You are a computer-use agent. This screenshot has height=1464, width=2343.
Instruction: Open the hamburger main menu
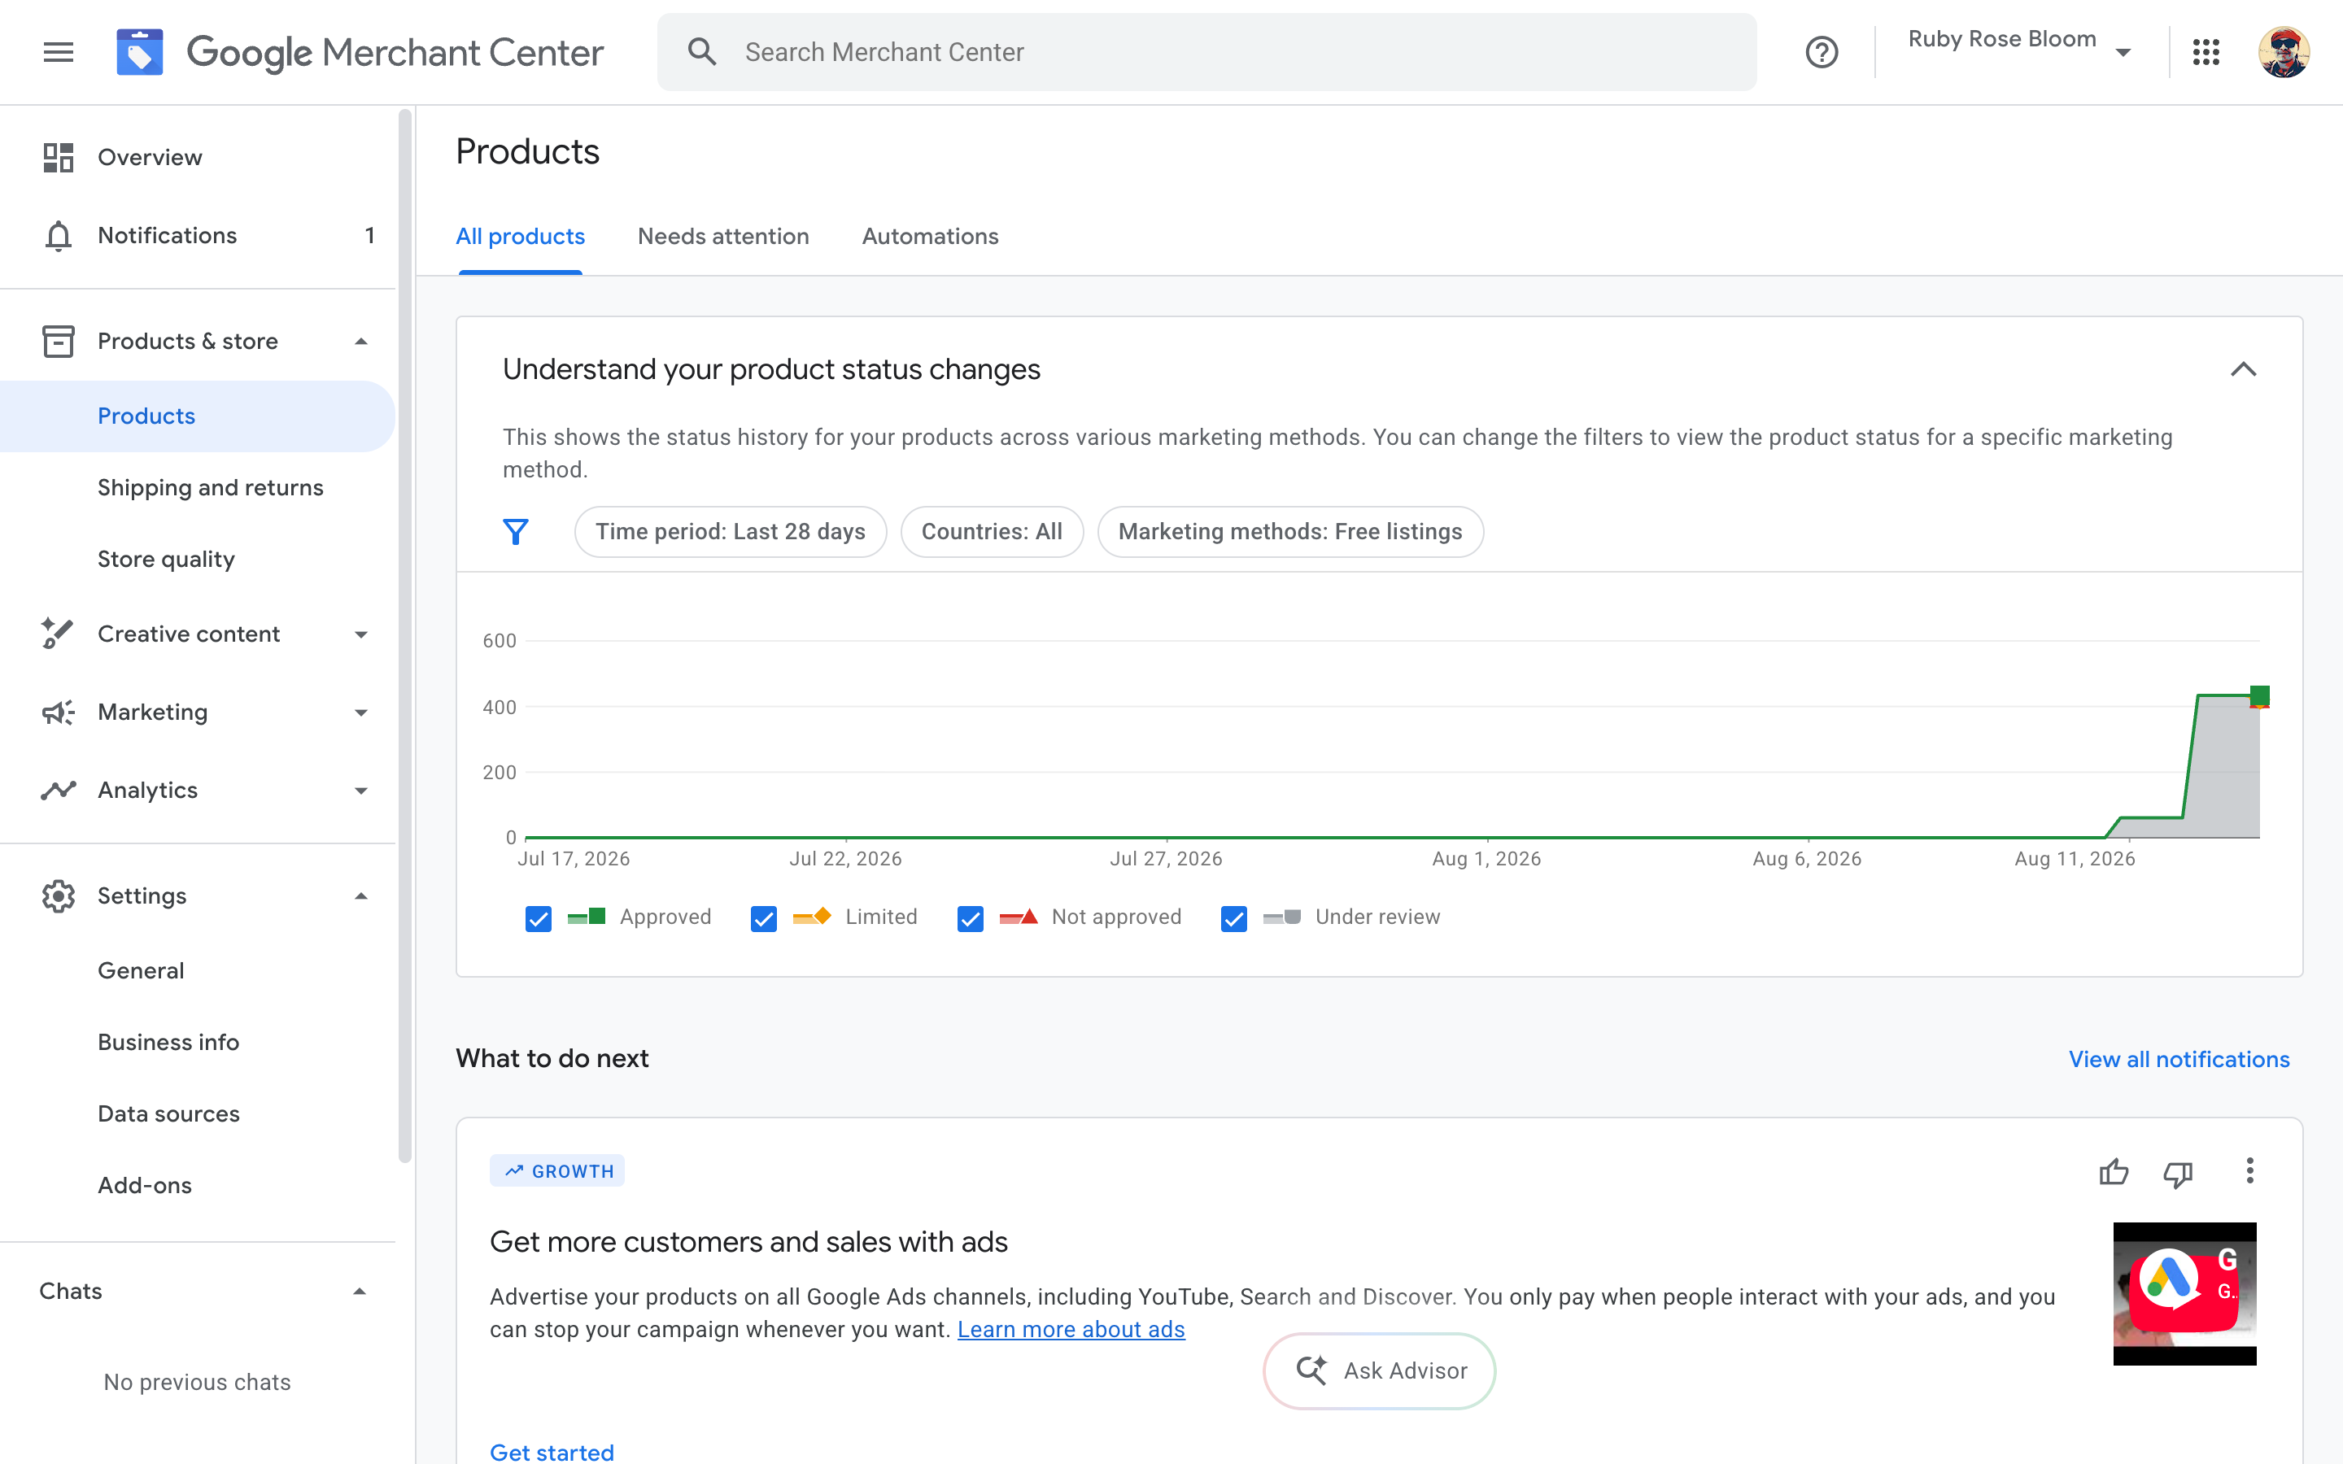tap(58, 52)
